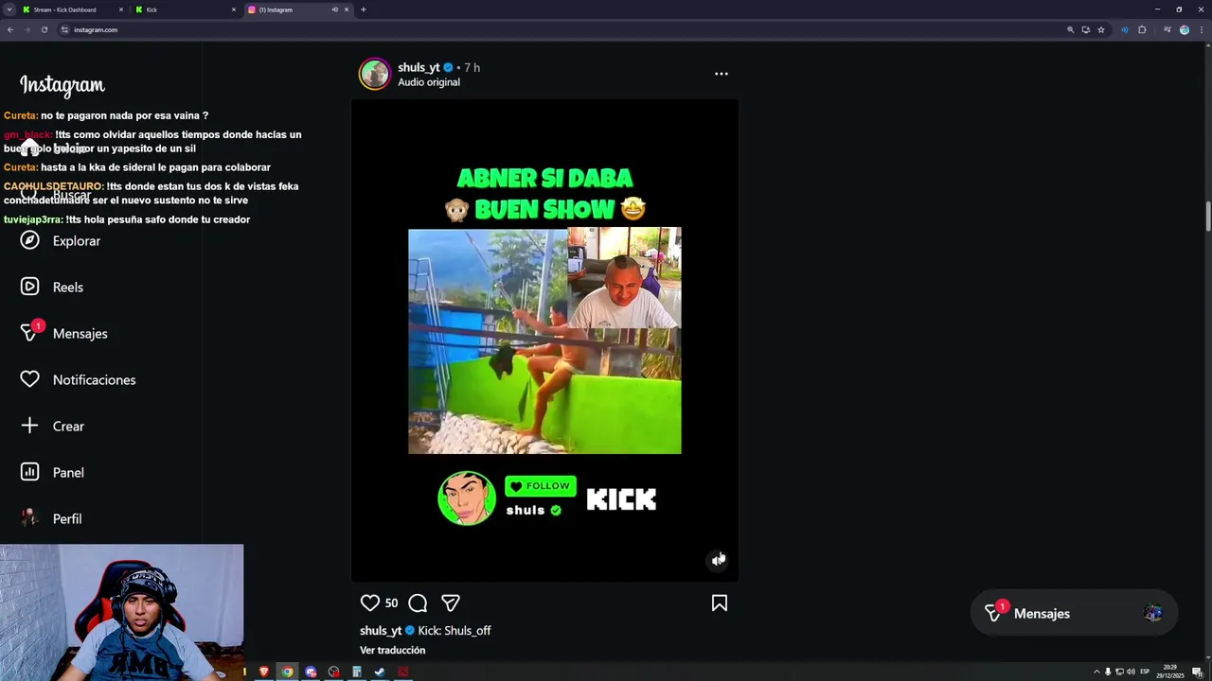
Task: Open the Explorar compass icon
Action: 30,240
